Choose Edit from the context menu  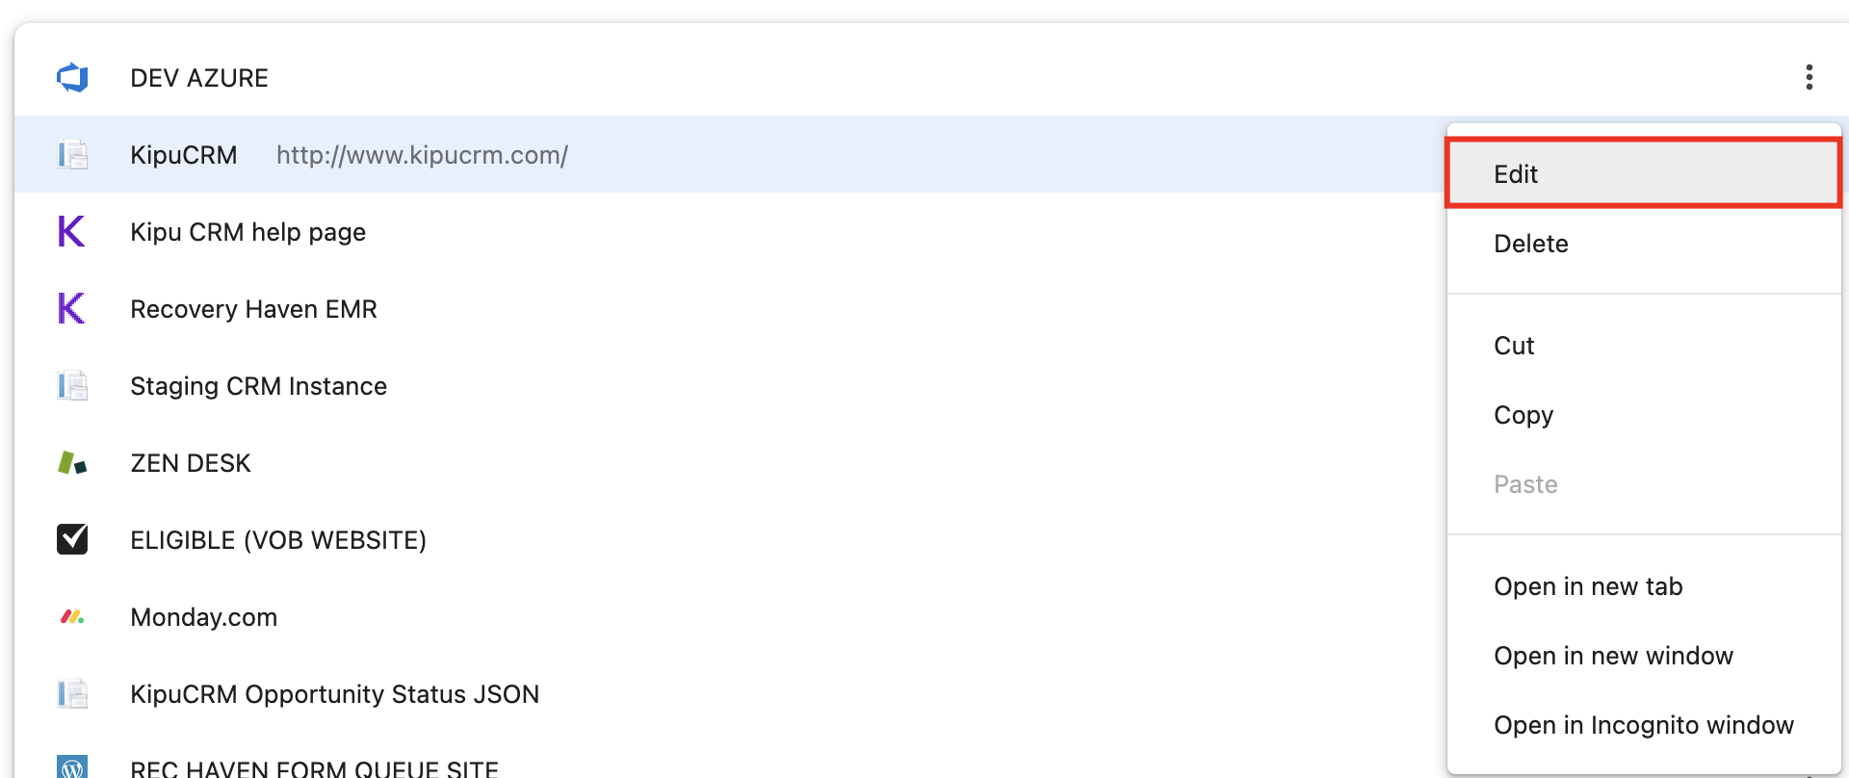pos(1516,174)
